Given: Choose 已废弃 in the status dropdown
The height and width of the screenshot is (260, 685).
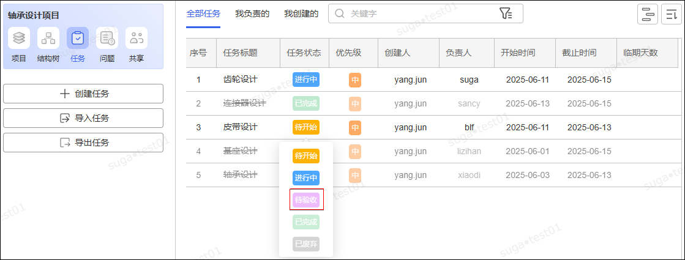Looking at the screenshot, I should [x=306, y=244].
